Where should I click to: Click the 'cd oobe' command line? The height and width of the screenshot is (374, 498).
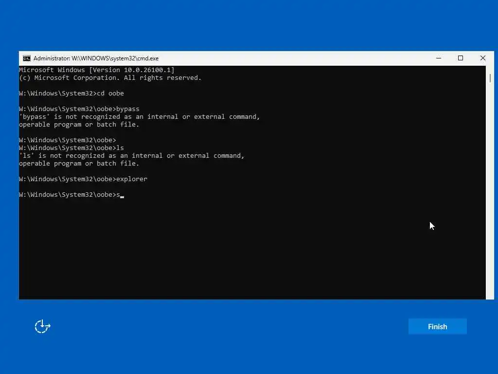[71, 93]
